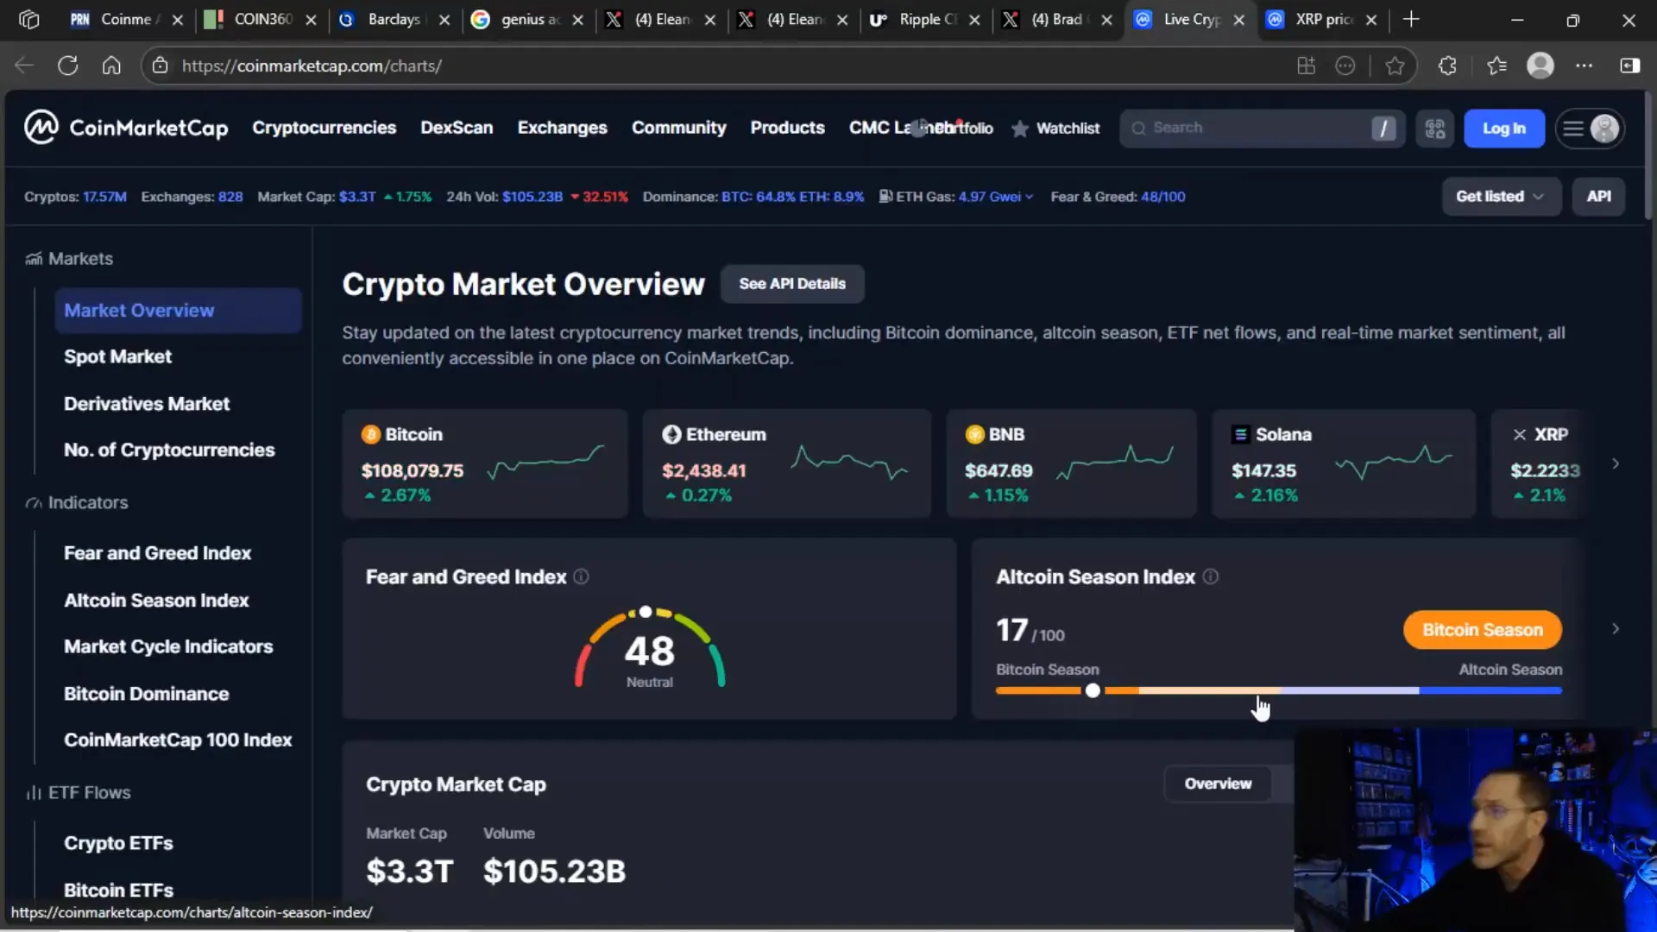
Task: Click the Log In button
Action: click(x=1504, y=129)
